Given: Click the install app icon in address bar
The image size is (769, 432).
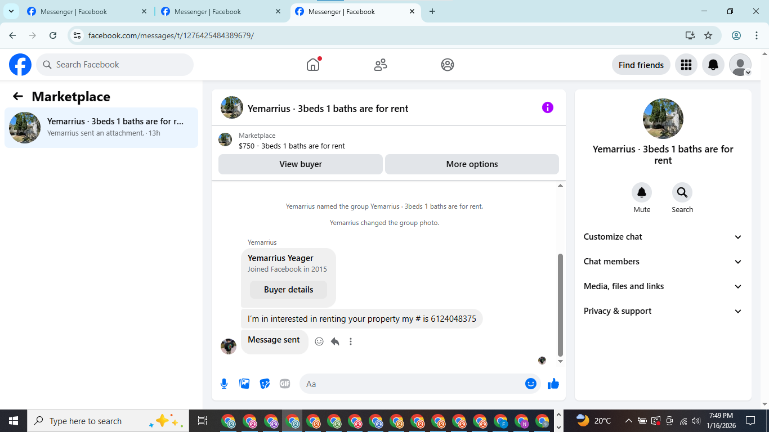Looking at the screenshot, I should tap(690, 35).
